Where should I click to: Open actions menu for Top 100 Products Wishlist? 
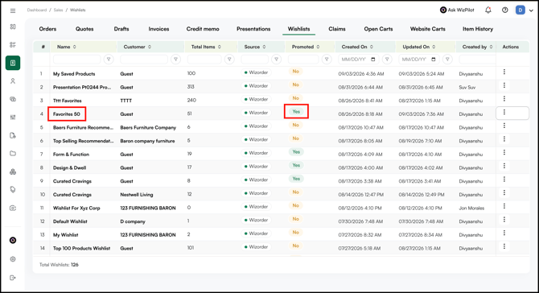[504, 246]
